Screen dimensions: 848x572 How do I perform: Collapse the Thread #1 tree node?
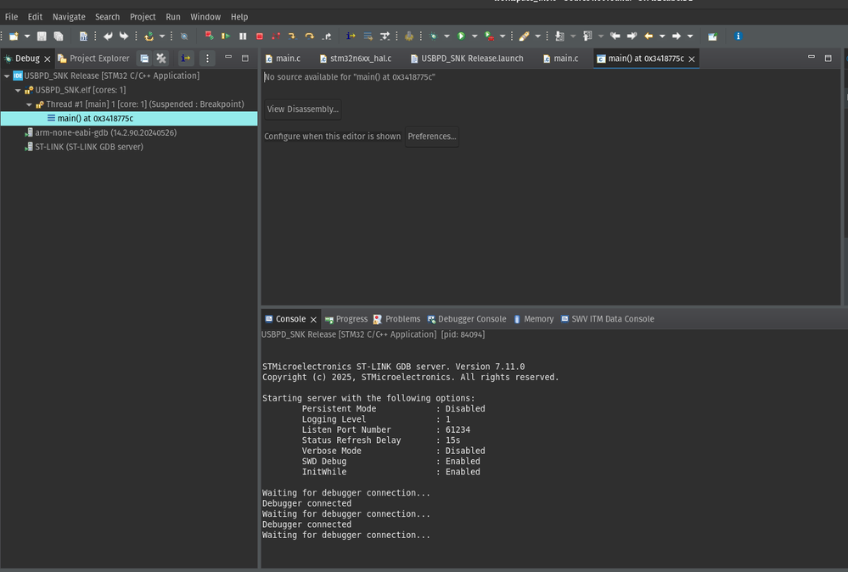[29, 104]
